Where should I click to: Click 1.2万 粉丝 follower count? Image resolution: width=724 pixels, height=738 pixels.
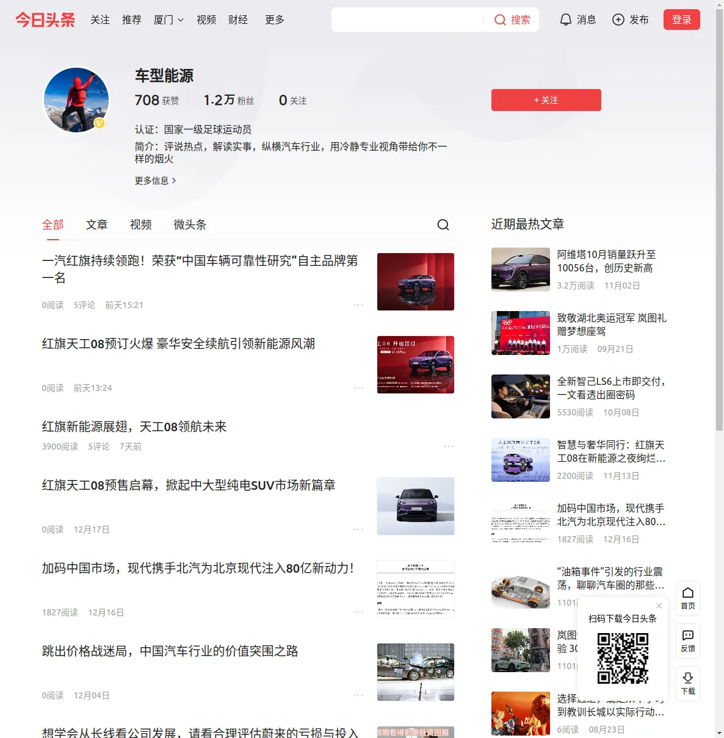pos(229,100)
